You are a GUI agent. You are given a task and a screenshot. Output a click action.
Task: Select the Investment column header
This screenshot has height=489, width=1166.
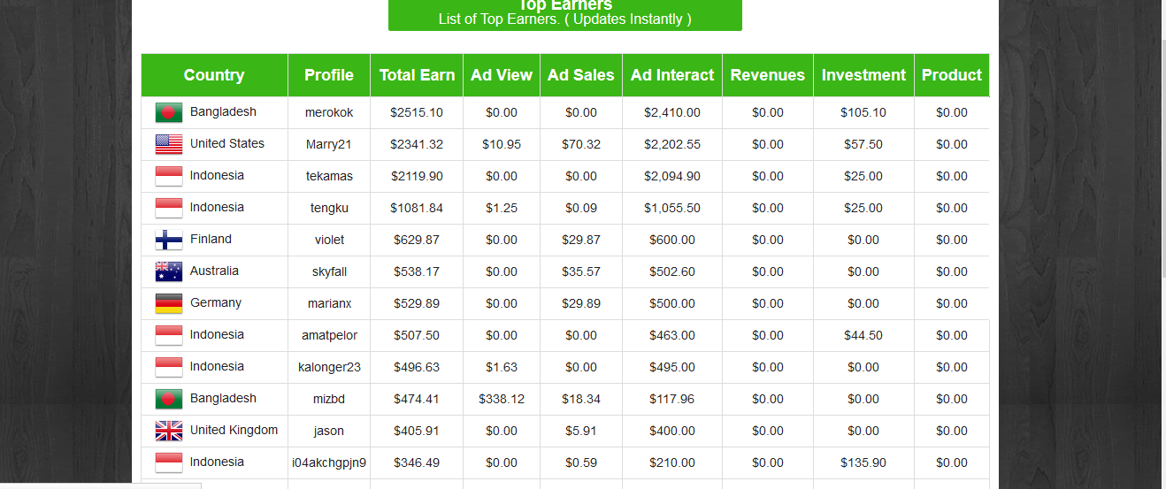[x=863, y=75]
